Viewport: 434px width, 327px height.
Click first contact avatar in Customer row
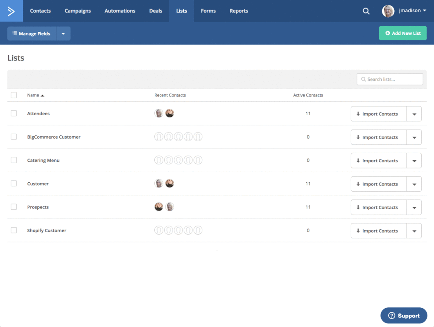159,184
